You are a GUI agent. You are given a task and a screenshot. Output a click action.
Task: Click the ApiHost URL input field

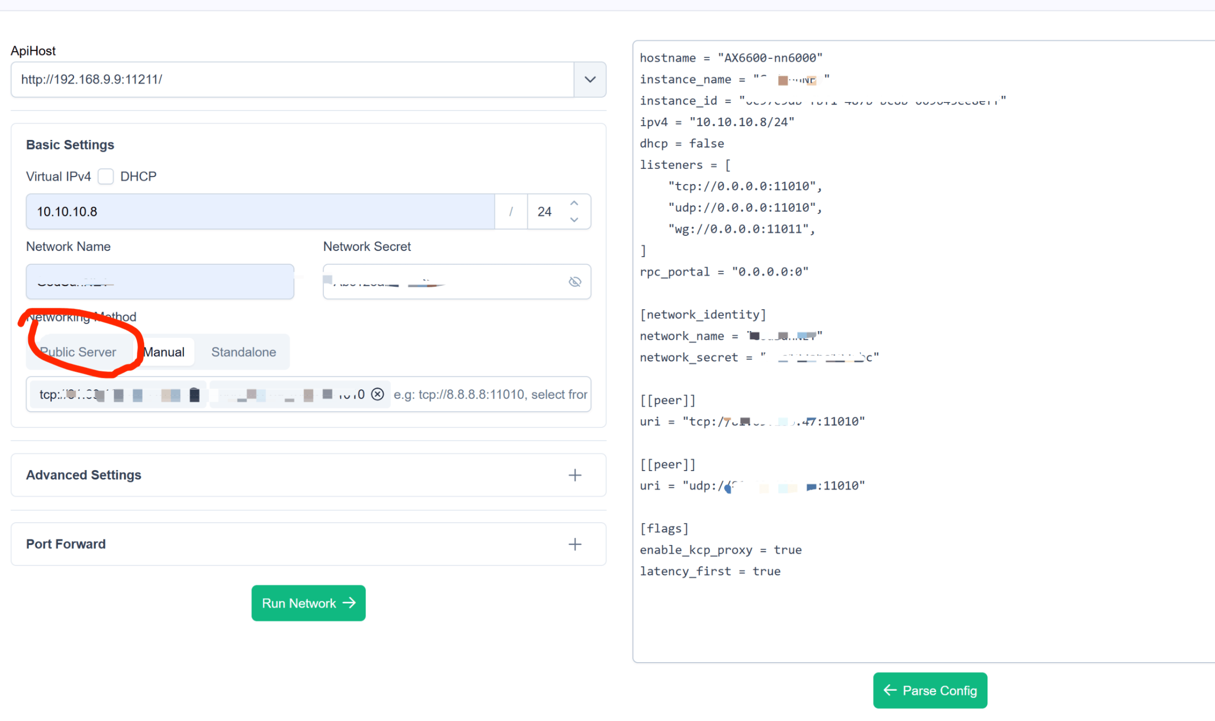pyautogui.click(x=292, y=79)
